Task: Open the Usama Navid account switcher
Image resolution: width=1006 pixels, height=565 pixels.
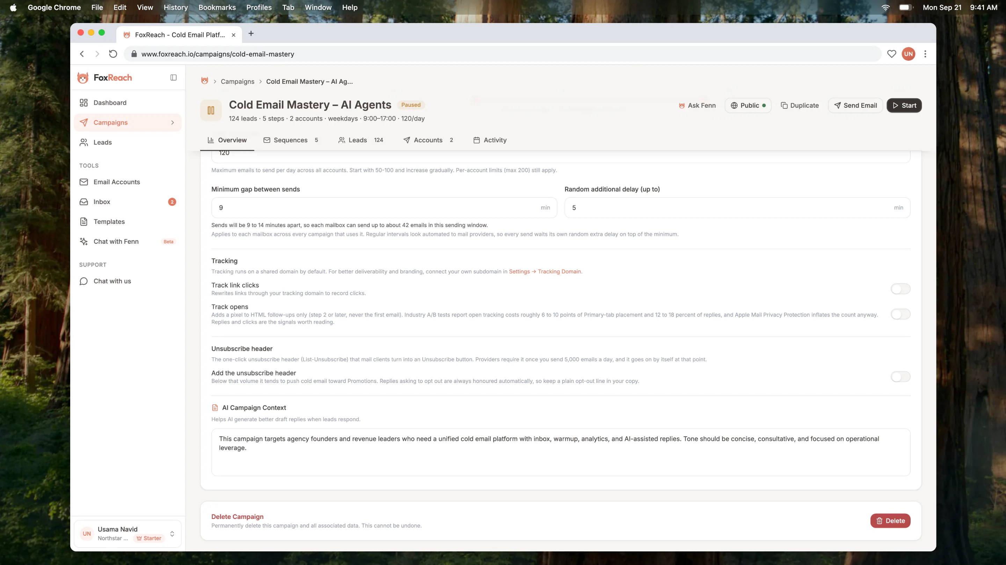Action: (x=127, y=533)
